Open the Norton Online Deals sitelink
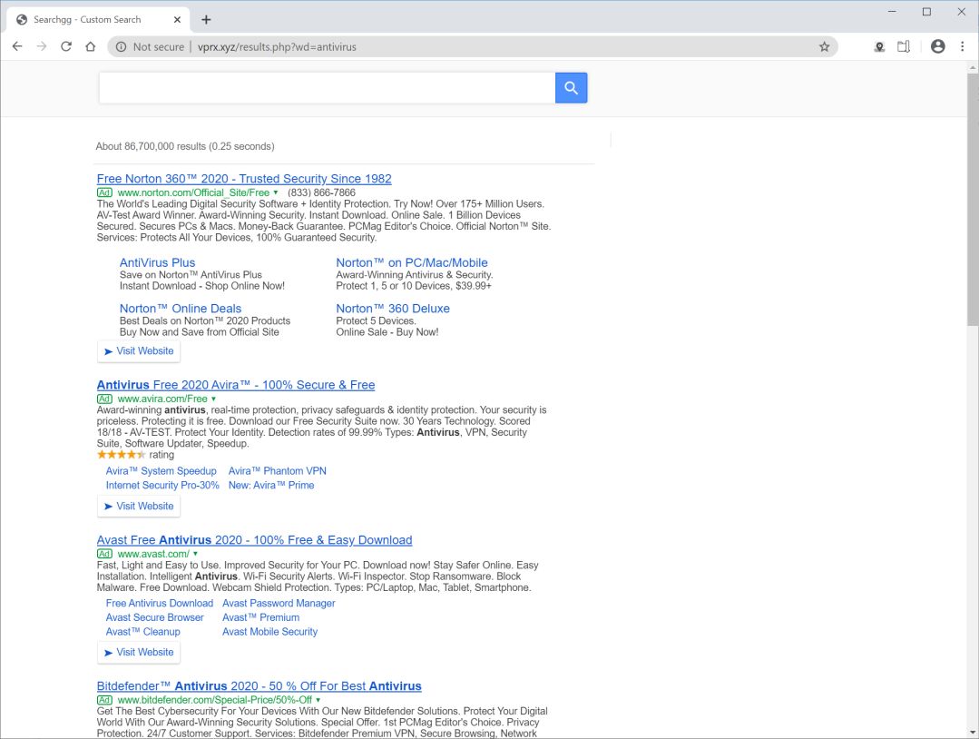The height and width of the screenshot is (739, 979). (181, 309)
